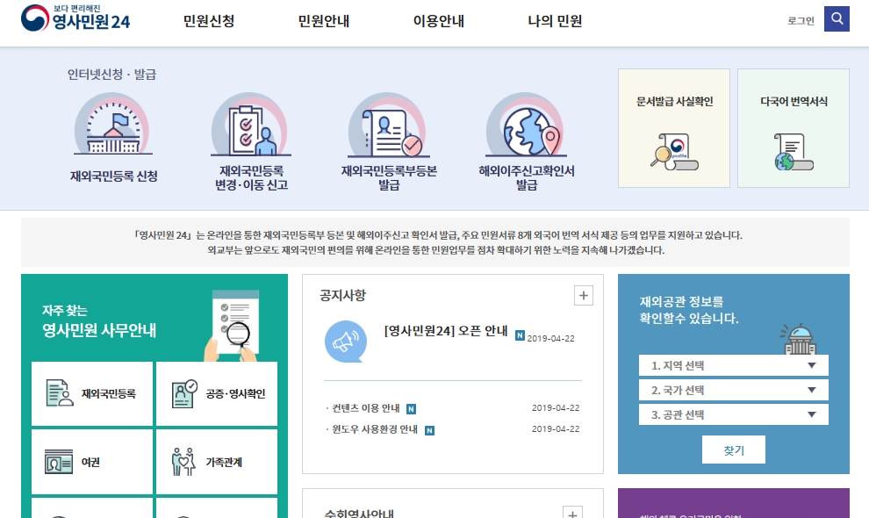Screen dimensions: 869x518
Task: Click the 재외국민등록 tile icon
Action: 60,393
